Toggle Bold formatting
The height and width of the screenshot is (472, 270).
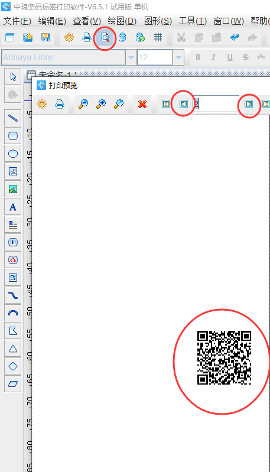(198, 57)
